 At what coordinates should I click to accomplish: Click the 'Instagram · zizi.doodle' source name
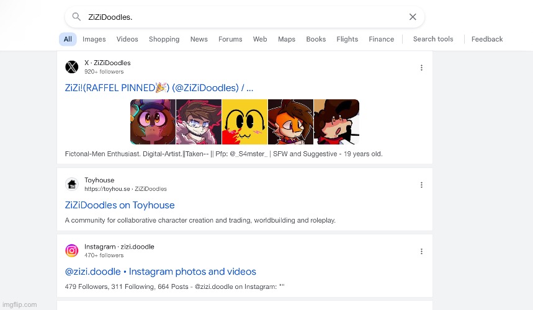pos(119,247)
